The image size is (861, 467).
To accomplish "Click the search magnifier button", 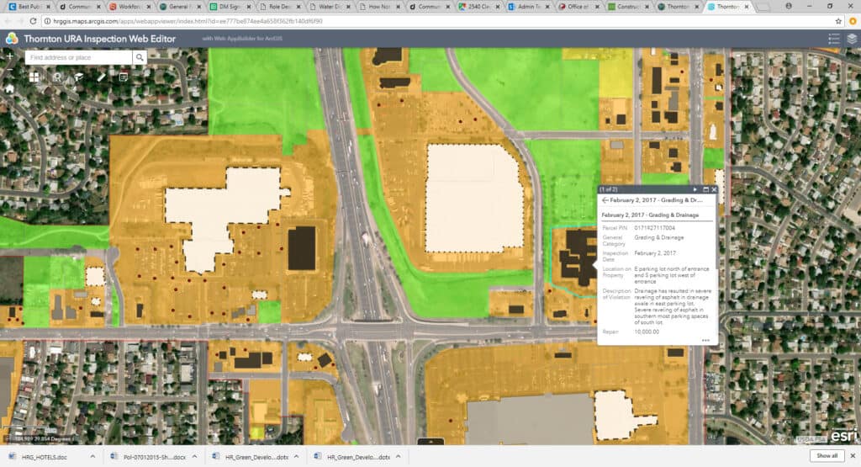I will (140, 57).
